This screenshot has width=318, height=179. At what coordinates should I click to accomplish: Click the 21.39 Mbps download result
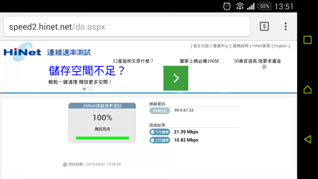[x=186, y=132]
